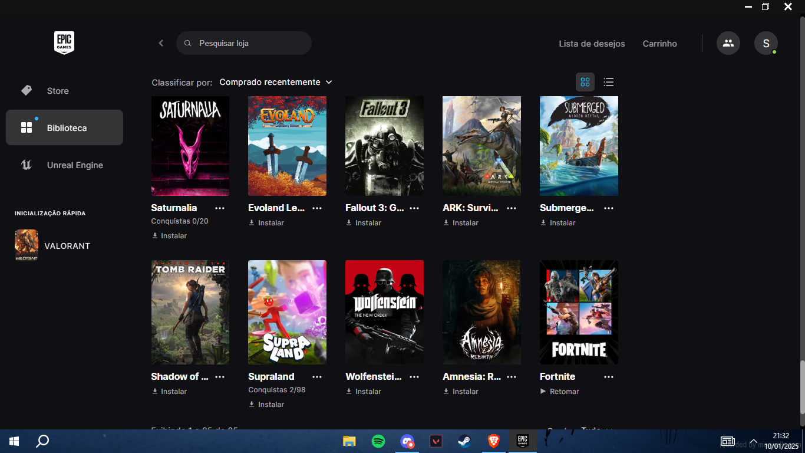This screenshot has height=453, width=805.
Task: Expand the Comprado recentemente sort dropdown
Action: [276, 82]
